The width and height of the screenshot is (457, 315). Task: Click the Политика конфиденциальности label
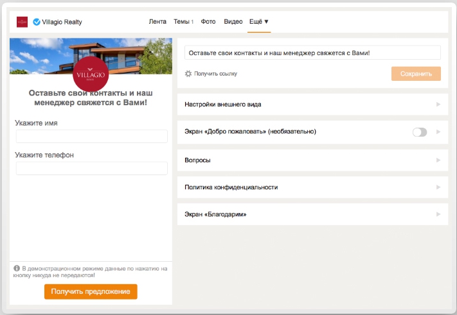(231, 187)
